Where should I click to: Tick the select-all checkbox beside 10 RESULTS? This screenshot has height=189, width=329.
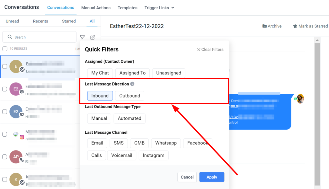(5, 48)
